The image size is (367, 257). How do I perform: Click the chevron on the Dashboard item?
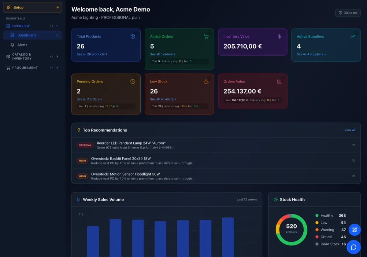coord(57,35)
